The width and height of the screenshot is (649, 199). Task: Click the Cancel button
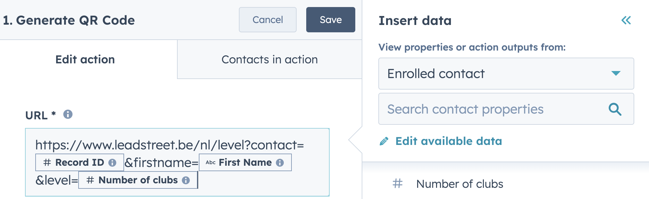267,20
